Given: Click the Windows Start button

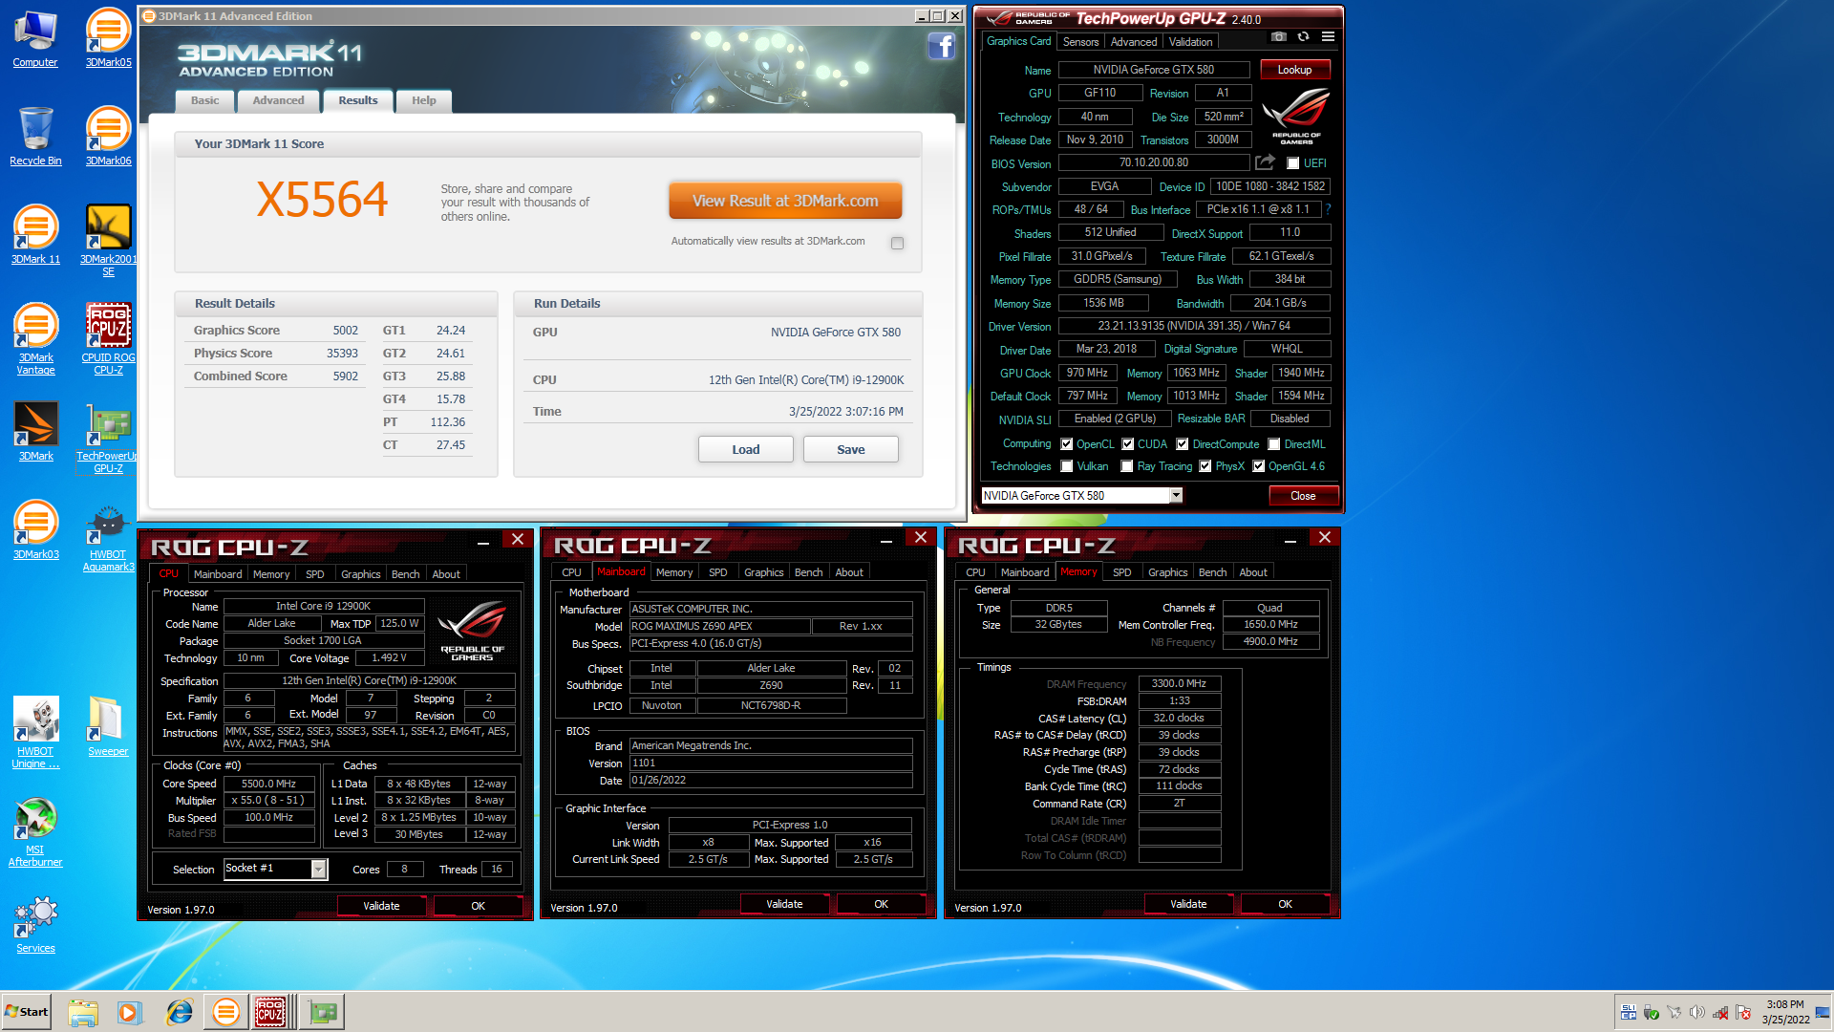Looking at the screenshot, I should tap(27, 1012).
